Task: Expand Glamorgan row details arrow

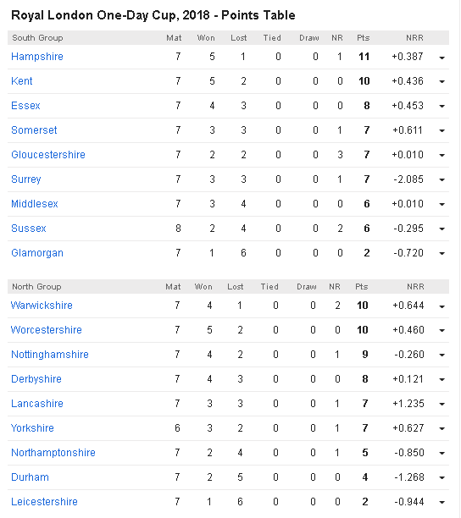Action: pos(442,254)
